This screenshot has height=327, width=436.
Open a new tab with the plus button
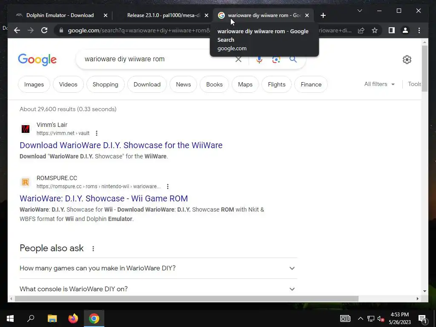click(323, 15)
